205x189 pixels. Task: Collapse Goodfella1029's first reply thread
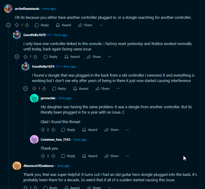[17, 57]
